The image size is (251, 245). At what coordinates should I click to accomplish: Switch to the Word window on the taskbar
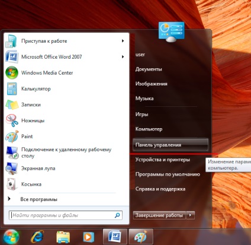115,237
